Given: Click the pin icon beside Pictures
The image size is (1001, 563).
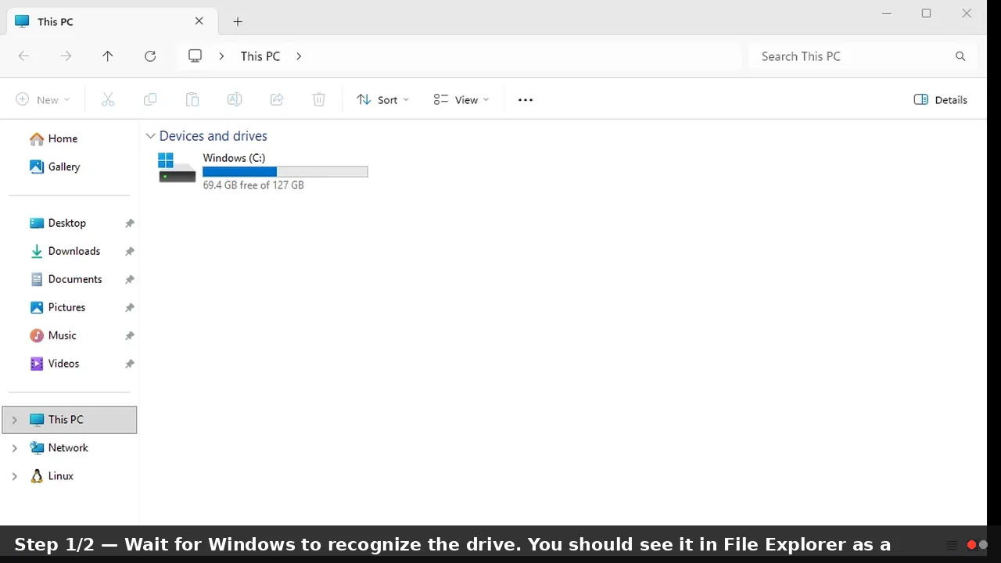Looking at the screenshot, I should 130,308.
